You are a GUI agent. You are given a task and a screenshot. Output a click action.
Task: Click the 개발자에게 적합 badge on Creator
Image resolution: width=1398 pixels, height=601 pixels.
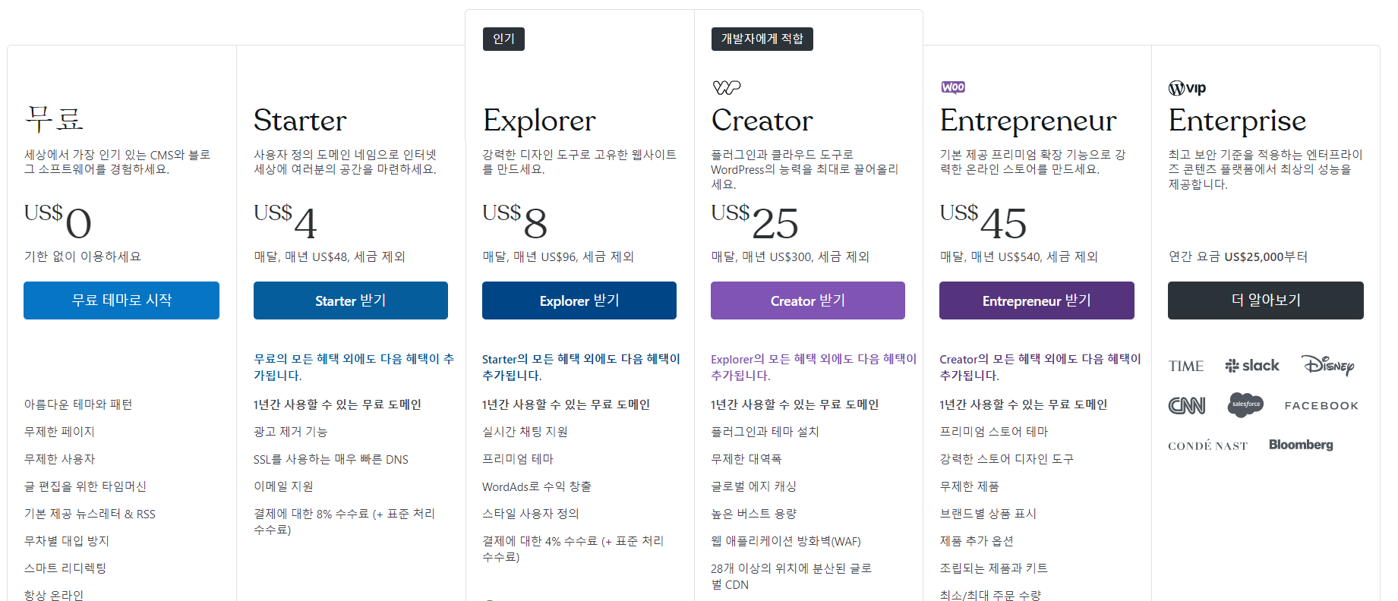point(762,39)
